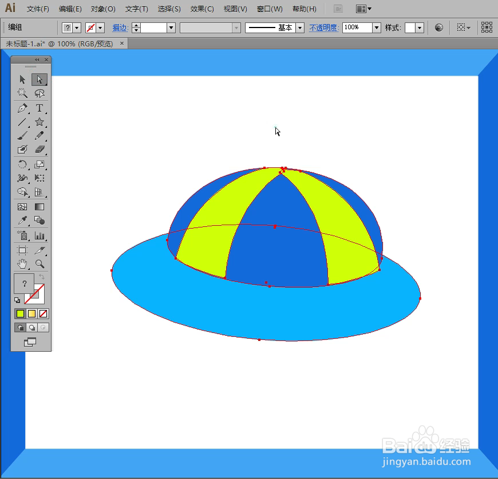Expand the stroke weight dropdown
The width and height of the screenshot is (498, 479).
(x=171, y=28)
